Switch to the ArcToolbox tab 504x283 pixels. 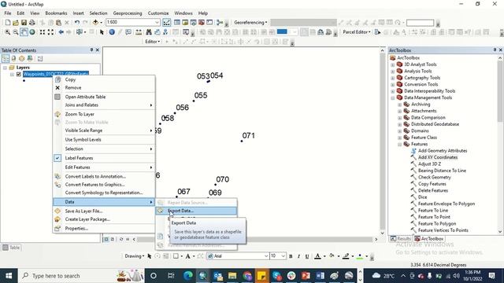point(429,239)
